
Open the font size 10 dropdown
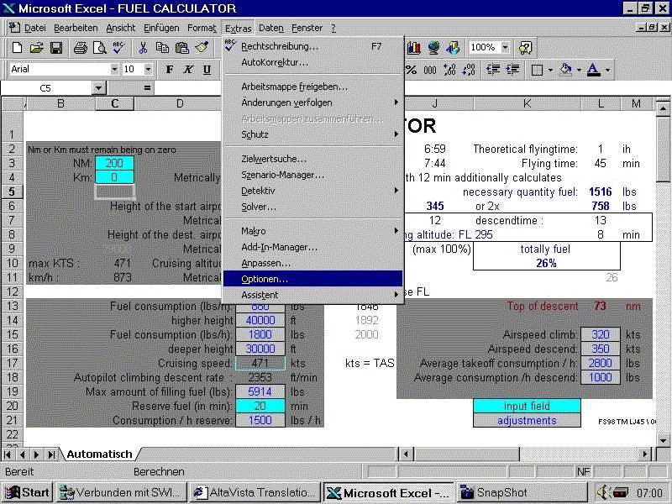[x=148, y=69]
